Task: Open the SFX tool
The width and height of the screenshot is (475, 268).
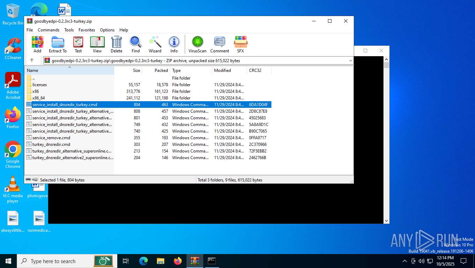Action: pyautogui.click(x=240, y=44)
